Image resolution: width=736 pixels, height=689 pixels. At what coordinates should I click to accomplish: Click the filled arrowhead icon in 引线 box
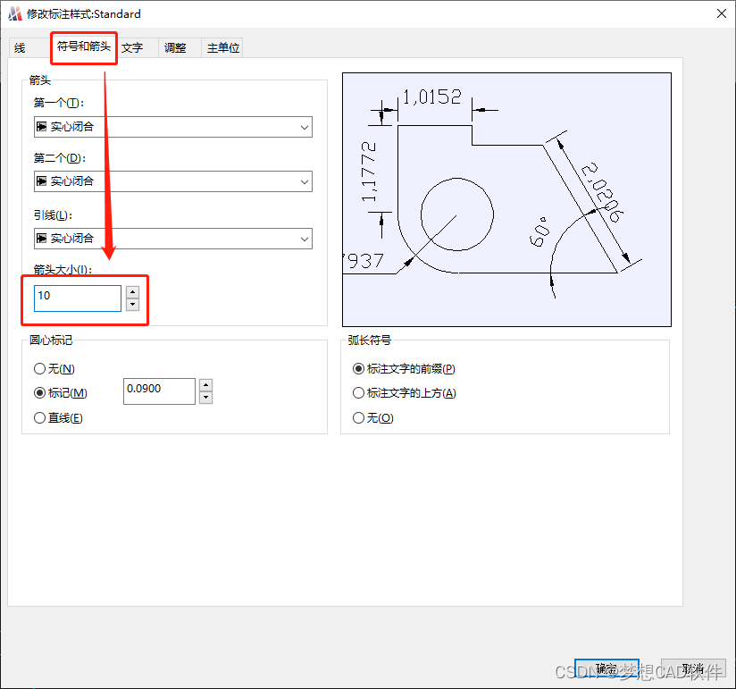(x=42, y=238)
